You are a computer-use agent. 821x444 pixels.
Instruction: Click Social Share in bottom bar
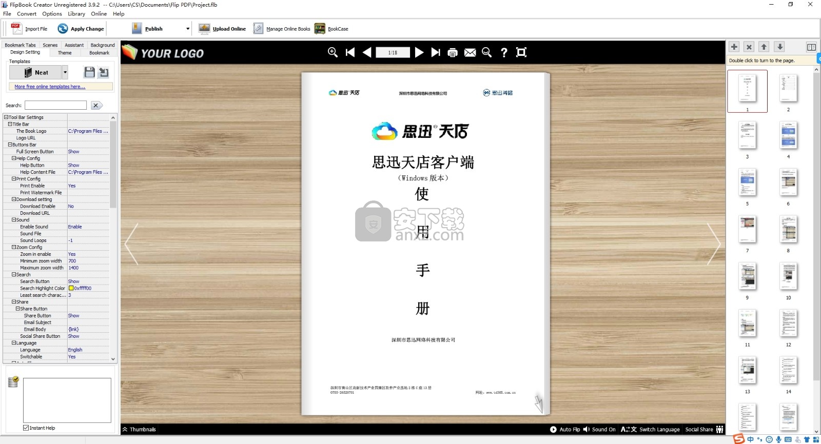pyautogui.click(x=704, y=430)
